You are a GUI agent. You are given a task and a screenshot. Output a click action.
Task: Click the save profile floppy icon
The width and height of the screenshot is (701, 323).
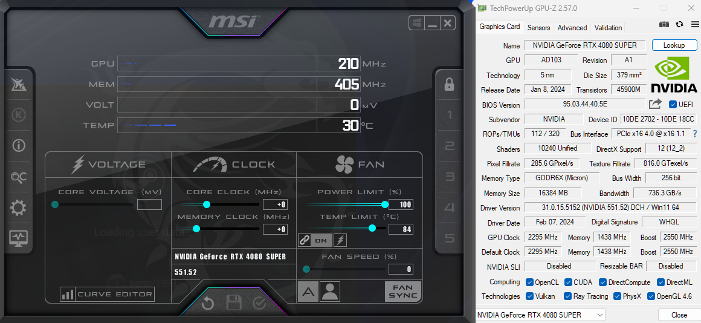(x=234, y=303)
